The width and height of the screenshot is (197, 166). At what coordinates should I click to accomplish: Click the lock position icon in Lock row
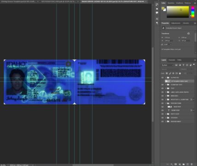(x=174, y=73)
